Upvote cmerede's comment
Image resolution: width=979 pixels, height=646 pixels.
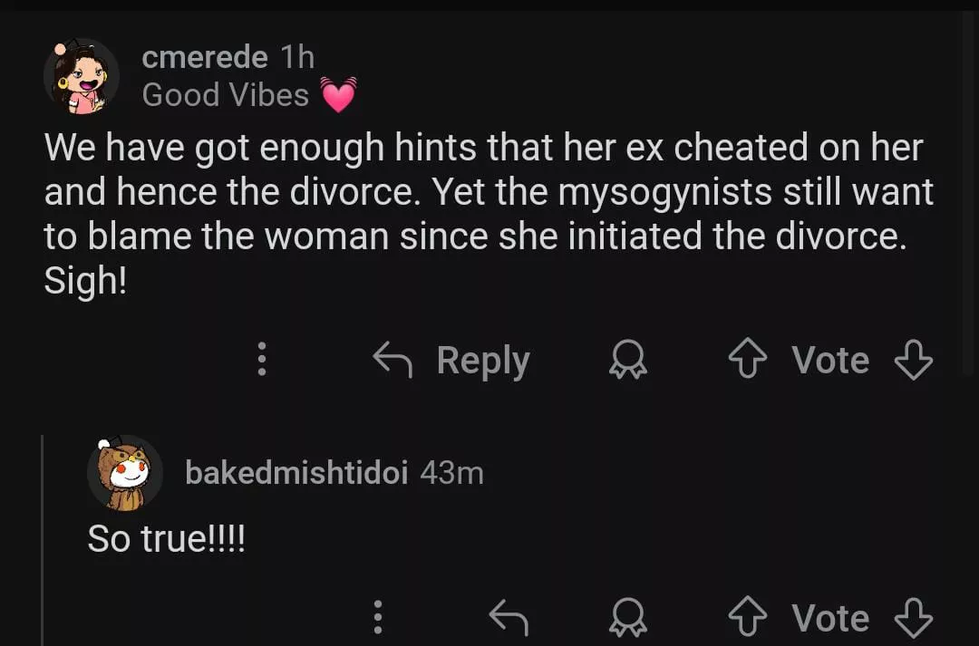[x=745, y=361]
